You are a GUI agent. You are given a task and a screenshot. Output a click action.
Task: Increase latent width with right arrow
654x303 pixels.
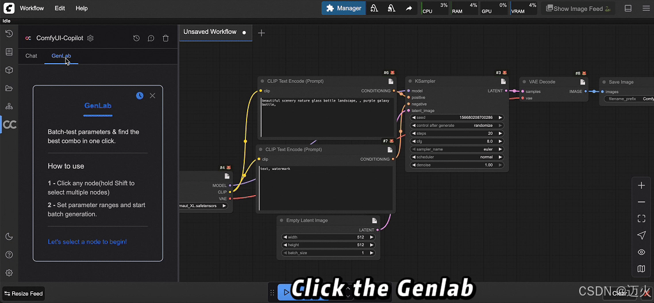tap(372, 237)
